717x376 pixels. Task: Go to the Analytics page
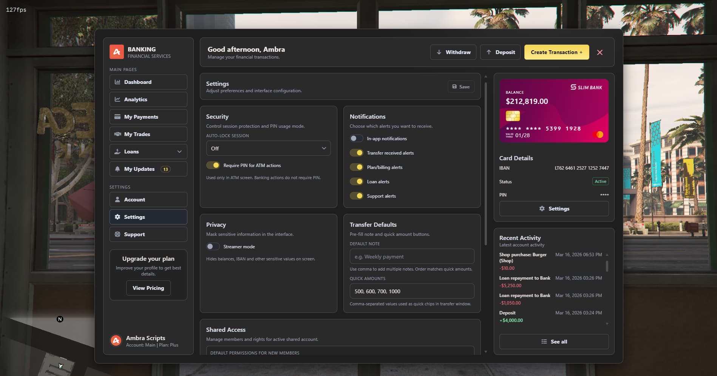click(148, 99)
